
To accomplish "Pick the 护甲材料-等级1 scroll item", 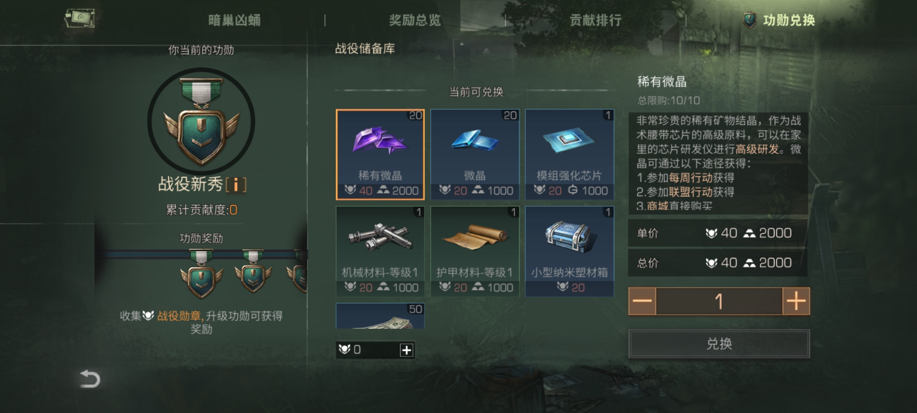I will click(475, 251).
